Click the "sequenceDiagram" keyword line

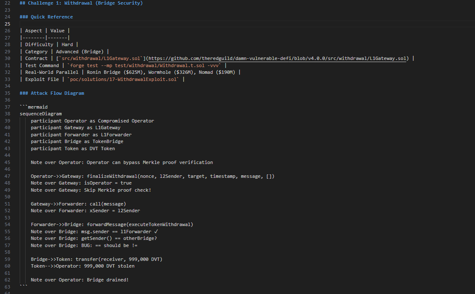tap(41, 114)
